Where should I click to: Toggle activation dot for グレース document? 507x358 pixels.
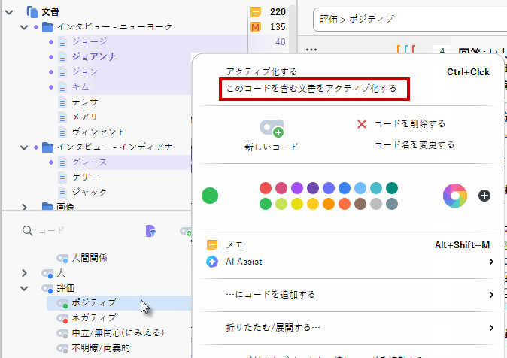click(50, 162)
